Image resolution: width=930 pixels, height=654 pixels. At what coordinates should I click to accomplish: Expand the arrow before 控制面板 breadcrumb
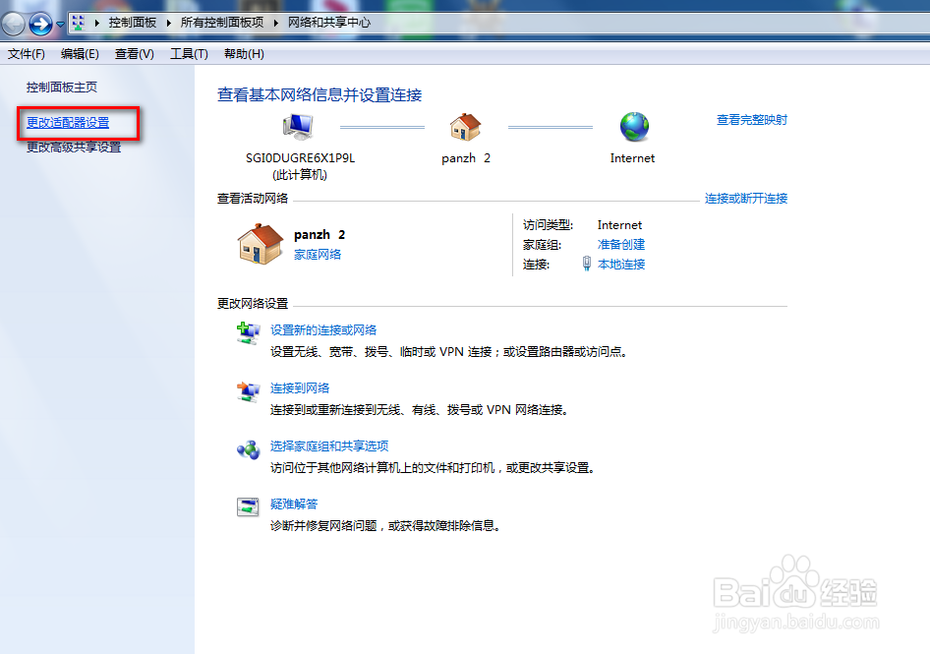96,23
